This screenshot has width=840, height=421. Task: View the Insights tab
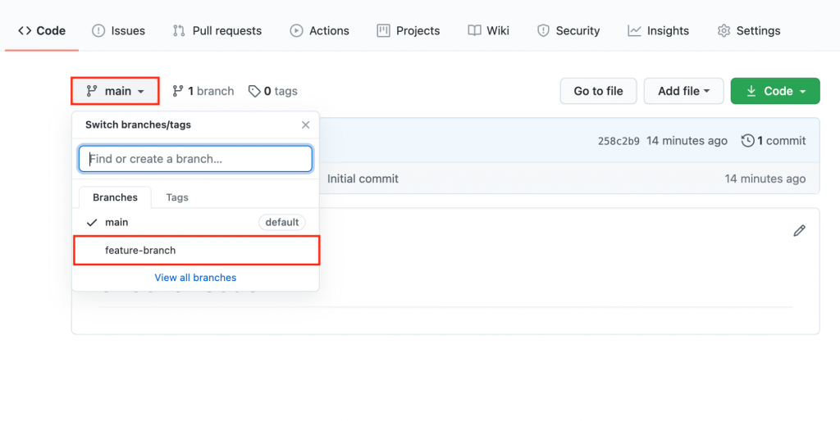click(x=659, y=30)
